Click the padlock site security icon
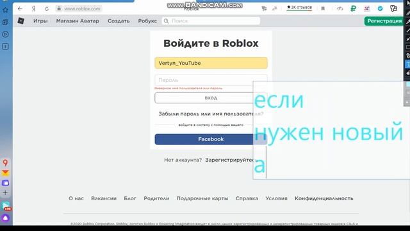 pos(59,8)
